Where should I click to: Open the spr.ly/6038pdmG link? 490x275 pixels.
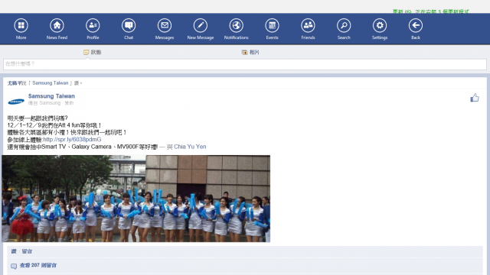(72, 139)
